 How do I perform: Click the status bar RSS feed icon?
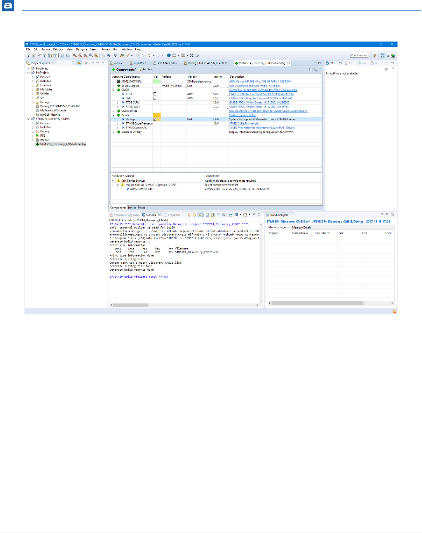click(x=394, y=311)
